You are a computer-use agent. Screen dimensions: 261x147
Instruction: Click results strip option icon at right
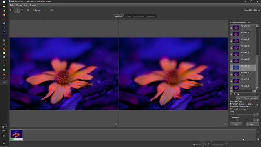pos(258,139)
